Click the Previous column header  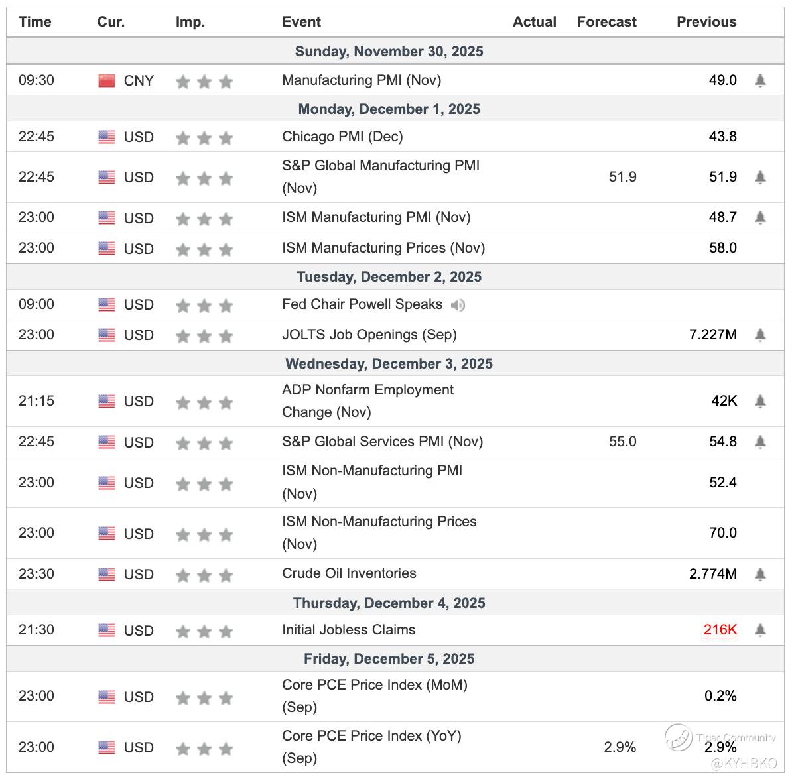pyautogui.click(x=706, y=22)
